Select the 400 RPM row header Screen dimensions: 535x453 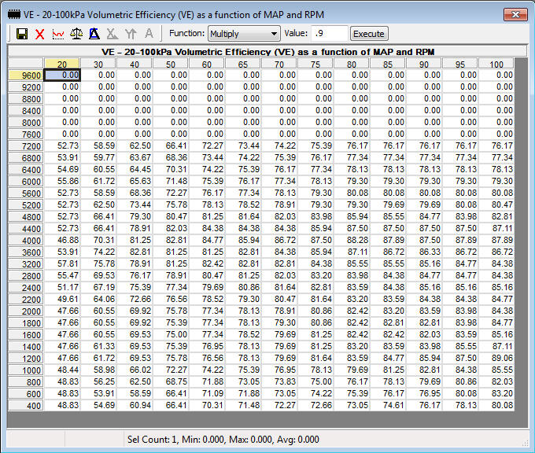point(26,406)
